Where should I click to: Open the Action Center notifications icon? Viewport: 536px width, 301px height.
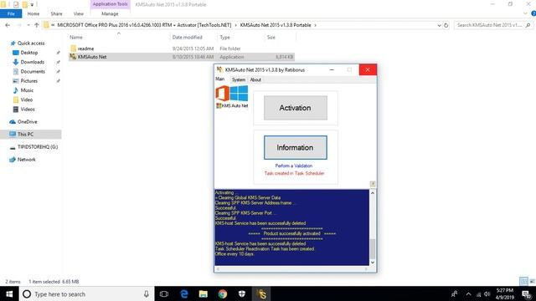527,293
